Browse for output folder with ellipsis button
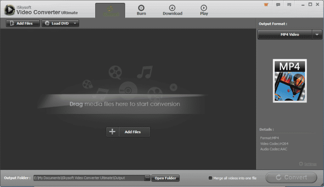Viewport: 324px width, 187px height. [x=147, y=178]
